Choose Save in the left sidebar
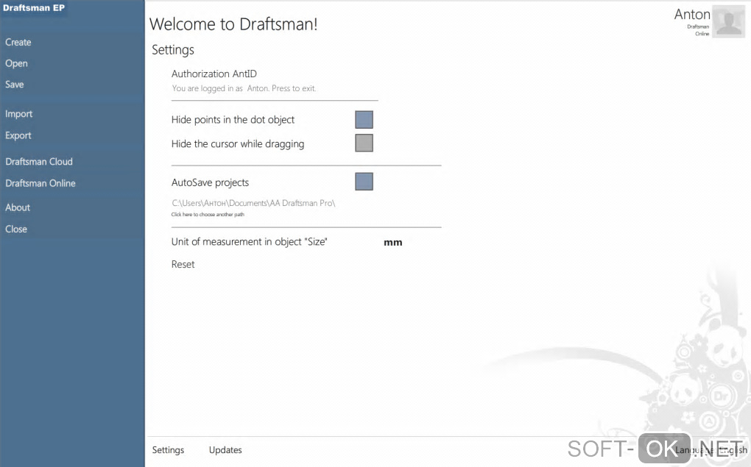 coord(15,85)
